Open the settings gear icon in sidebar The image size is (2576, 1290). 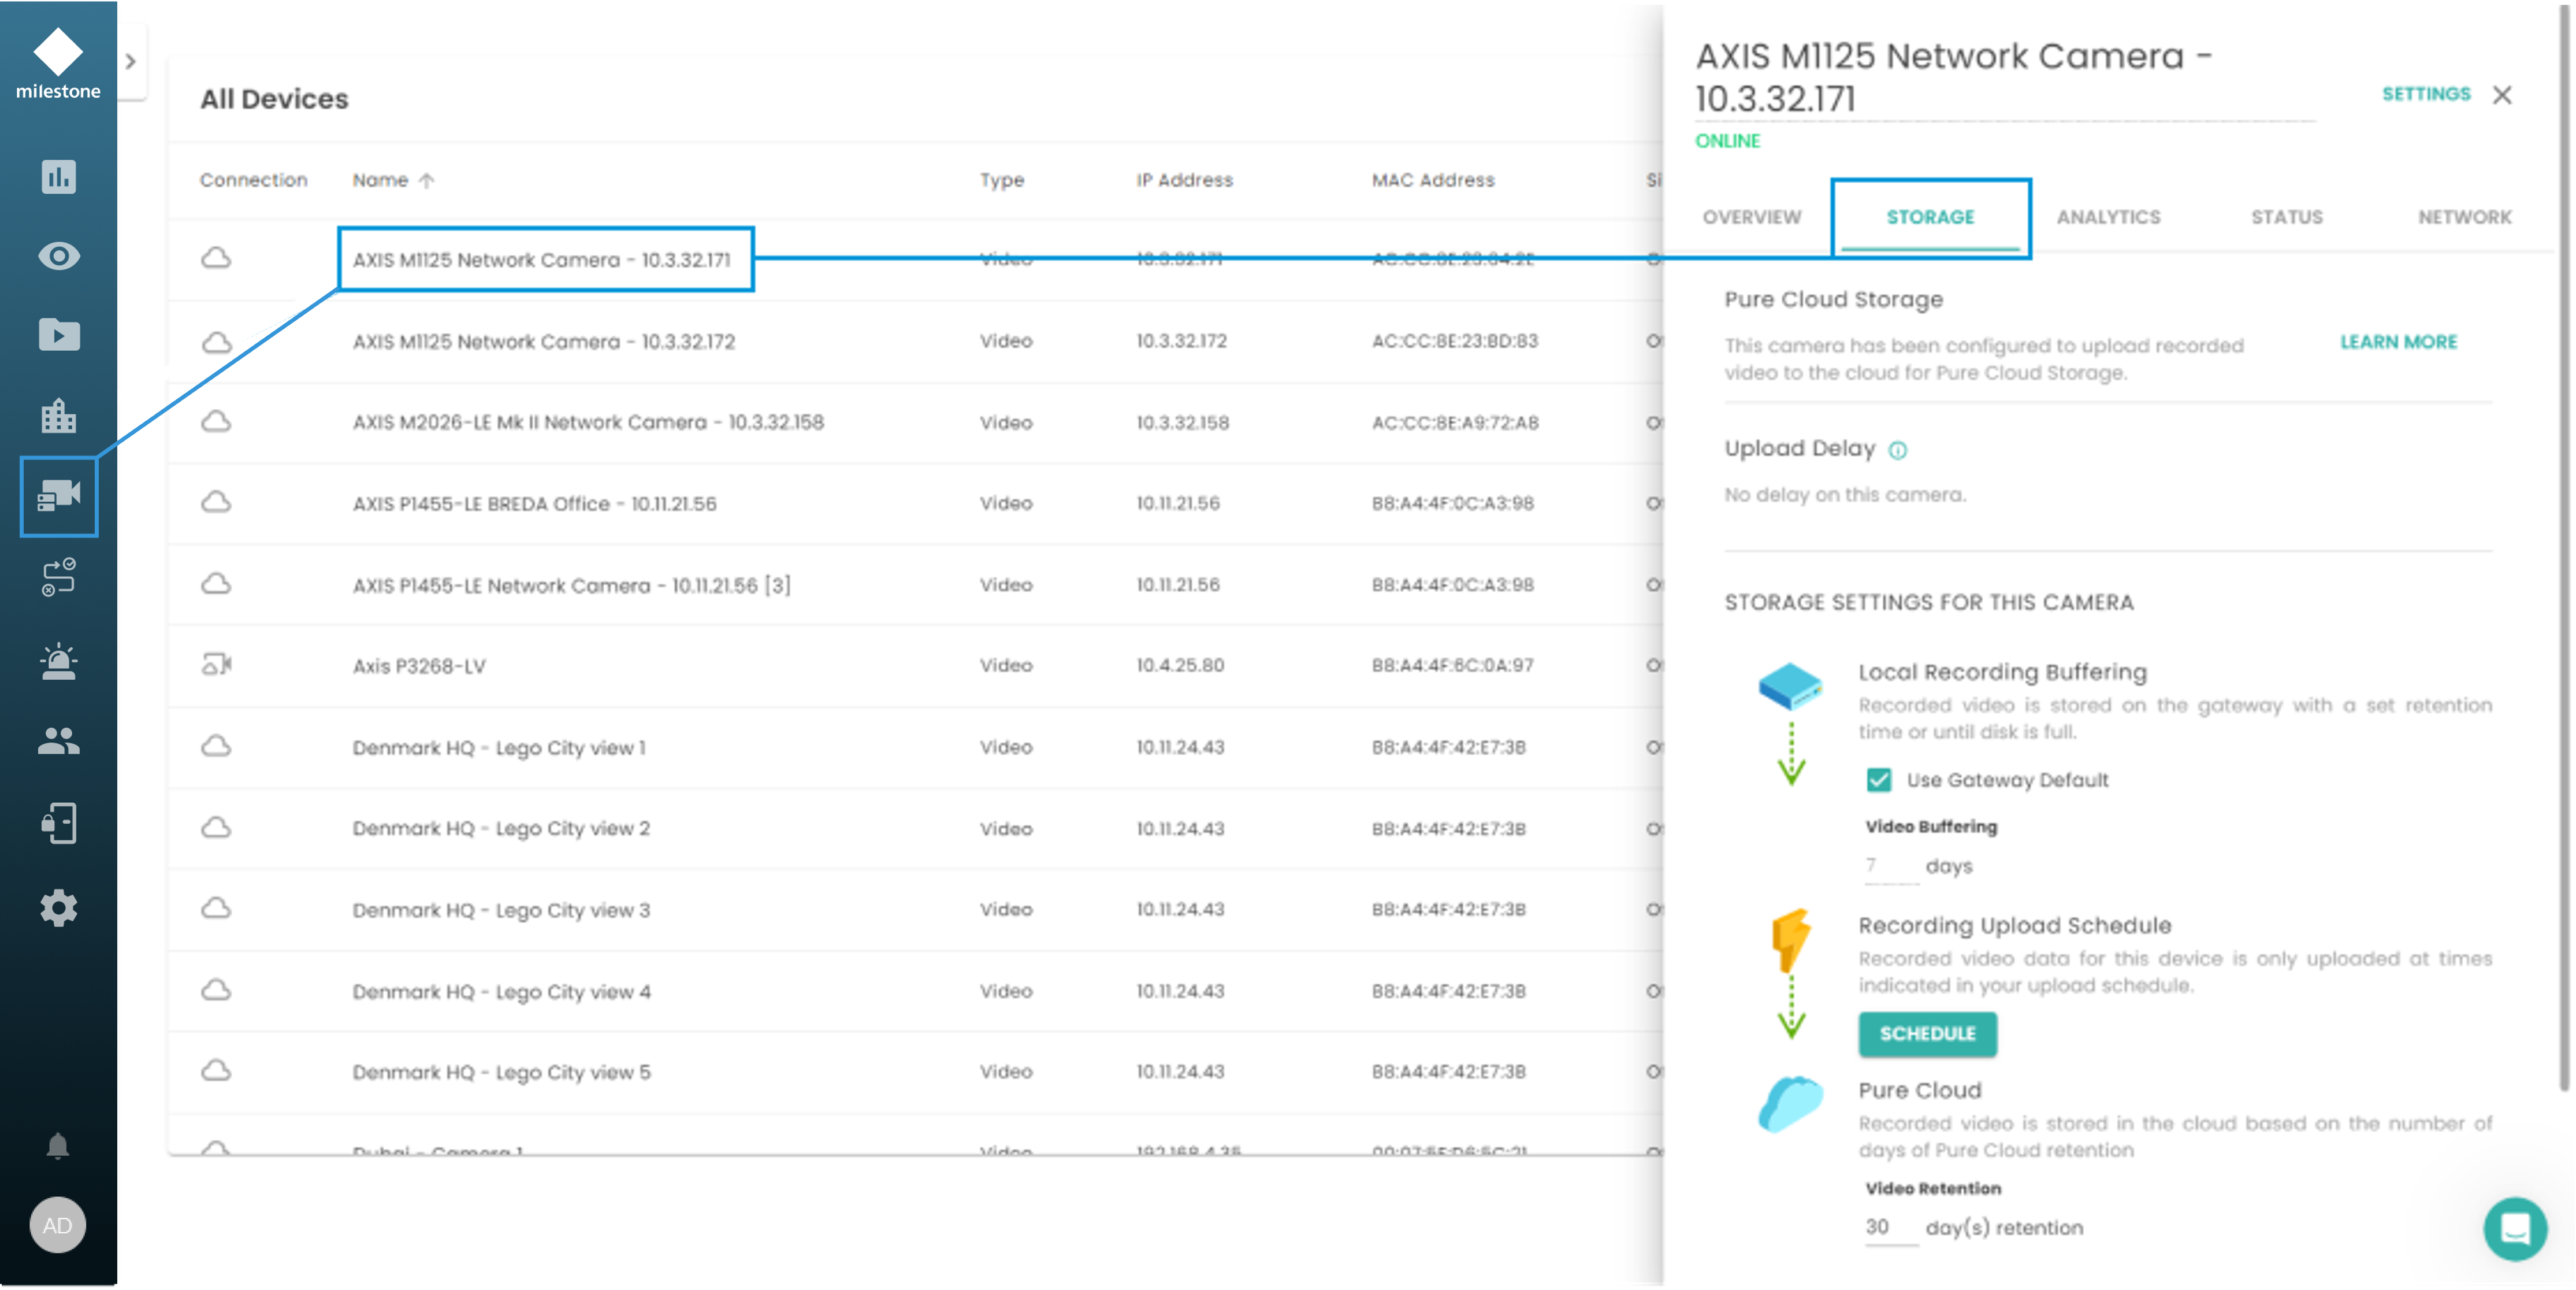coord(58,908)
